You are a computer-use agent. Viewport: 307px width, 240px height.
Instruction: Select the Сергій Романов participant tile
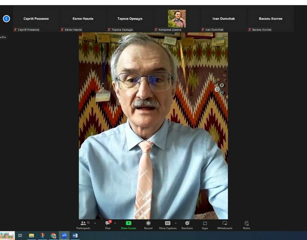36,19
